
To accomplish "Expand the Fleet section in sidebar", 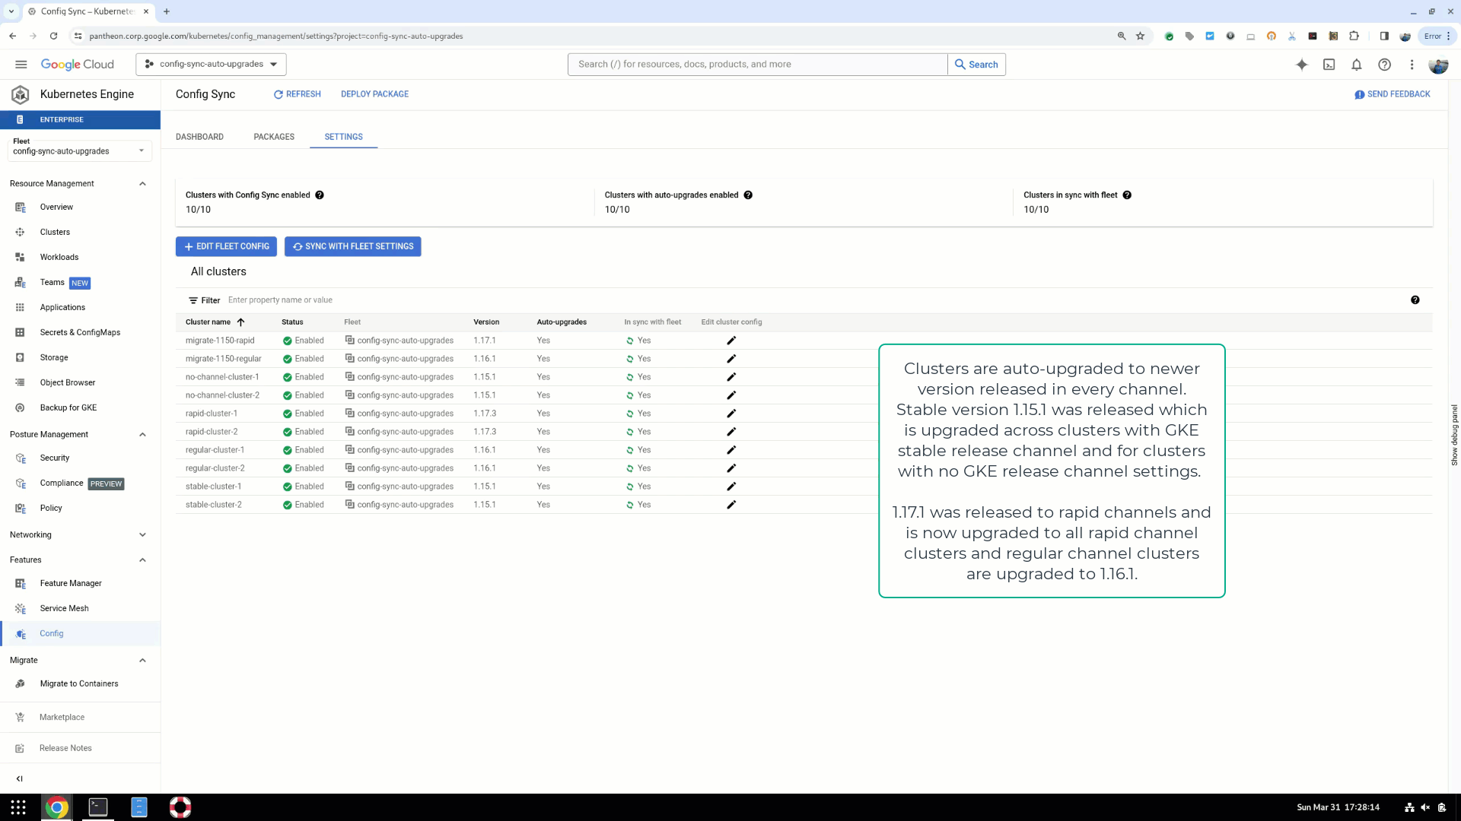I will click(x=139, y=151).
